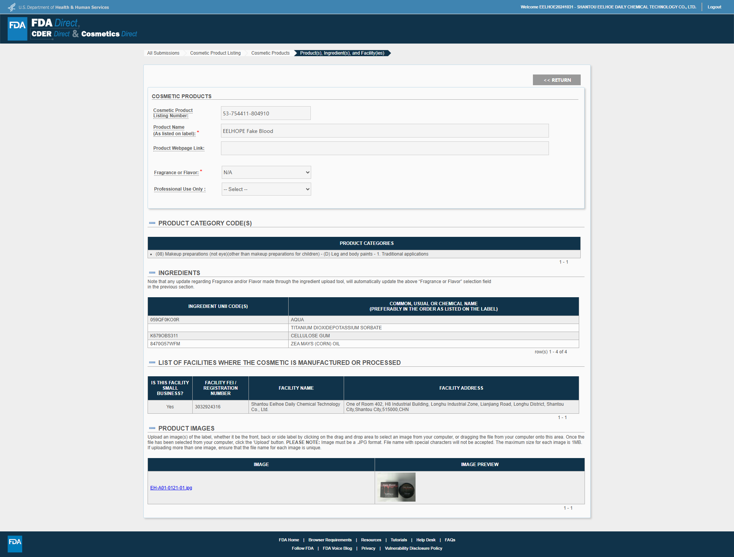The image size is (734, 557).
Task: Click the Product Webpage Link label
Action: 179,148
